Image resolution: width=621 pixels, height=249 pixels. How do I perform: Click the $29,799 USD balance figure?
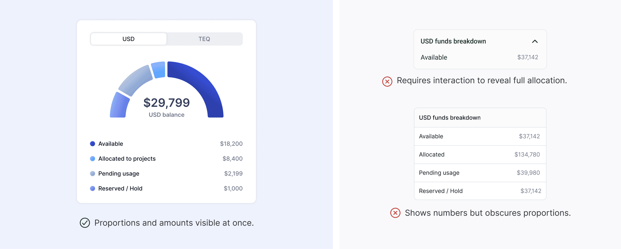click(x=166, y=103)
